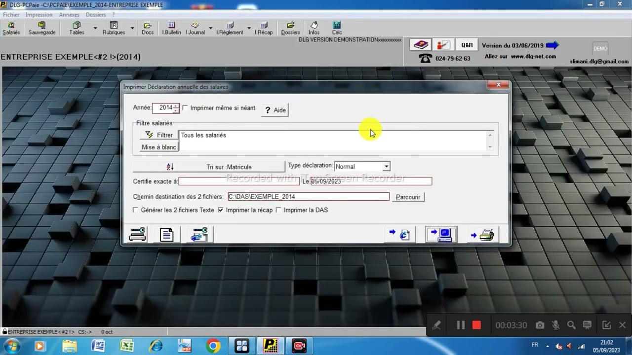Open the Impression menu
The width and height of the screenshot is (632, 355).
click(x=39, y=15)
